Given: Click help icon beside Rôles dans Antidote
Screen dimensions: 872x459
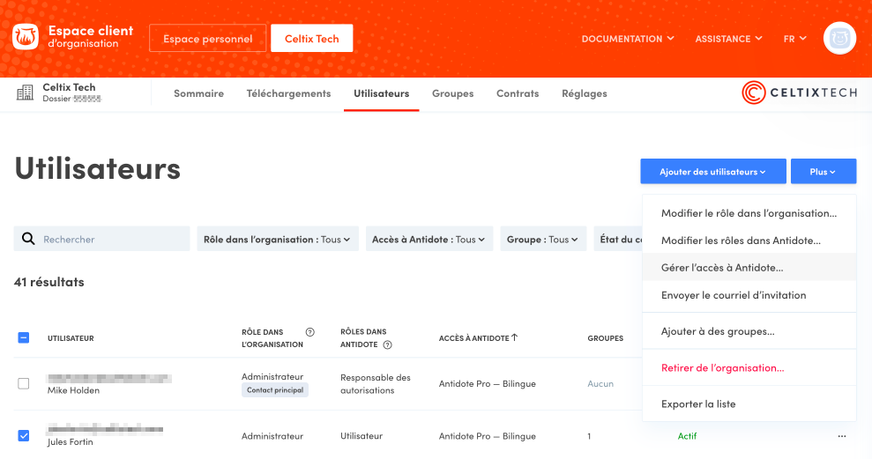Looking at the screenshot, I should pyautogui.click(x=388, y=344).
